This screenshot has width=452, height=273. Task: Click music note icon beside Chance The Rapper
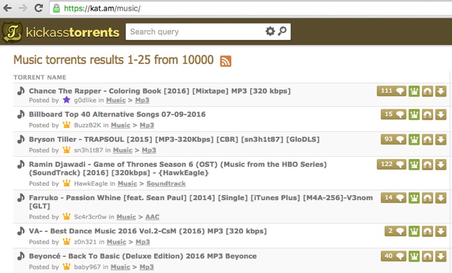20,91
